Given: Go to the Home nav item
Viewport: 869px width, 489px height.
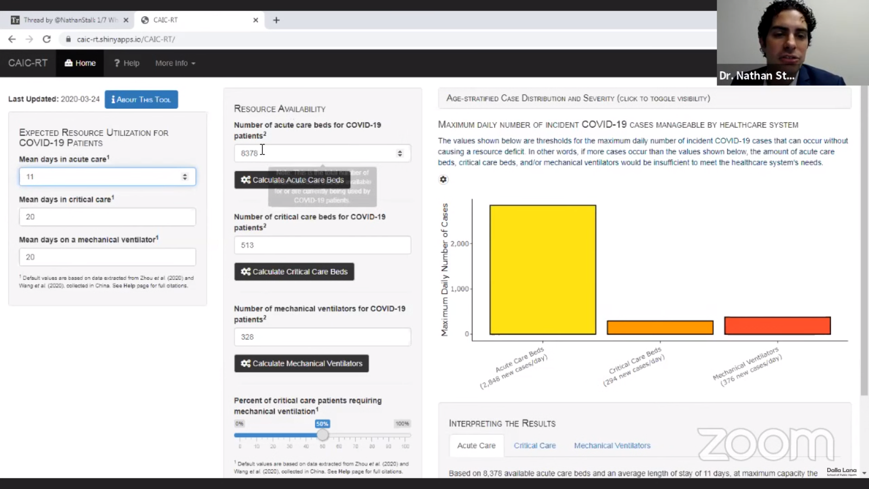Looking at the screenshot, I should pos(80,63).
